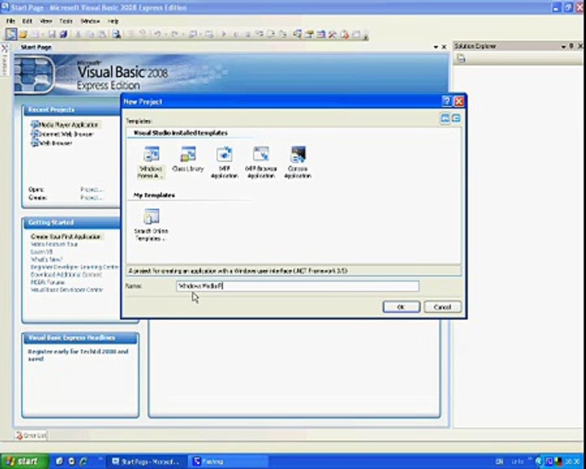Open Solution Explorer via toolbar icon

(298, 35)
